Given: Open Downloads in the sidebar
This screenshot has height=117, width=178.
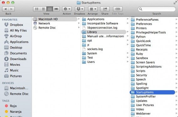Looking at the screenshot, I should click(x=15, y=59).
